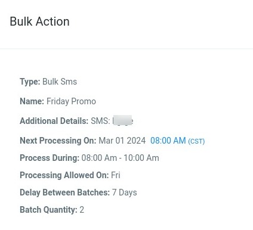Click the Next Processing On label
This screenshot has width=253, height=230.
click(x=58, y=141)
